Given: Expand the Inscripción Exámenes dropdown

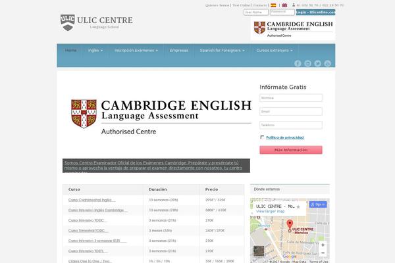Looking at the screenshot, I should pyautogui.click(x=136, y=51).
